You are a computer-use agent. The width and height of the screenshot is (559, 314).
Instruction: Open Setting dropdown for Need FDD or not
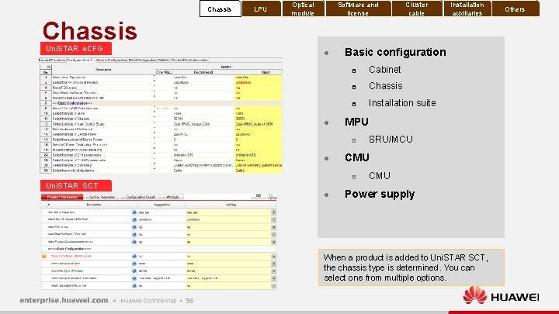[274, 227]
